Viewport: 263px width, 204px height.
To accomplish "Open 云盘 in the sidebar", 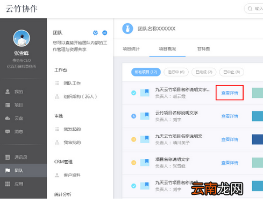I will click(x=23, y=118).
